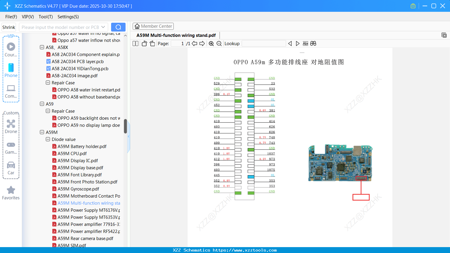The image size is (450, 253).
Task: Click the Page number field
Action: click(x=178, y=43)
